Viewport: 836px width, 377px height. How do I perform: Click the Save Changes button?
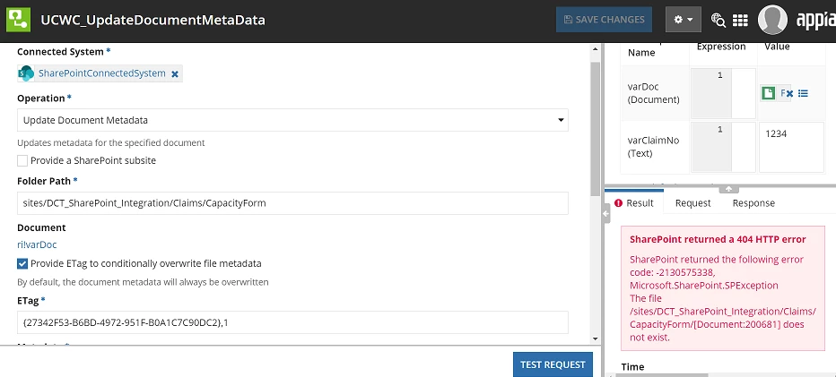(604, 20)
